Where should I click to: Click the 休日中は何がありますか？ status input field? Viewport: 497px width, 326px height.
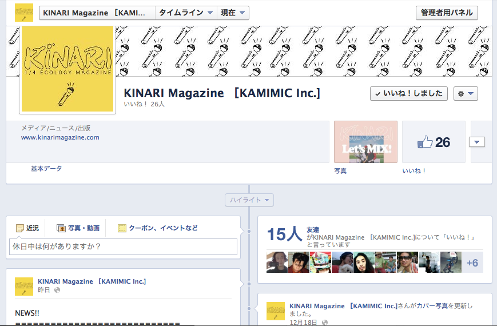pyautogui.click(x=124, y=247)
